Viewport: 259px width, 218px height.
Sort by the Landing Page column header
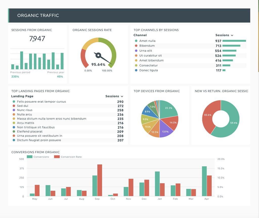coord(22,96)
